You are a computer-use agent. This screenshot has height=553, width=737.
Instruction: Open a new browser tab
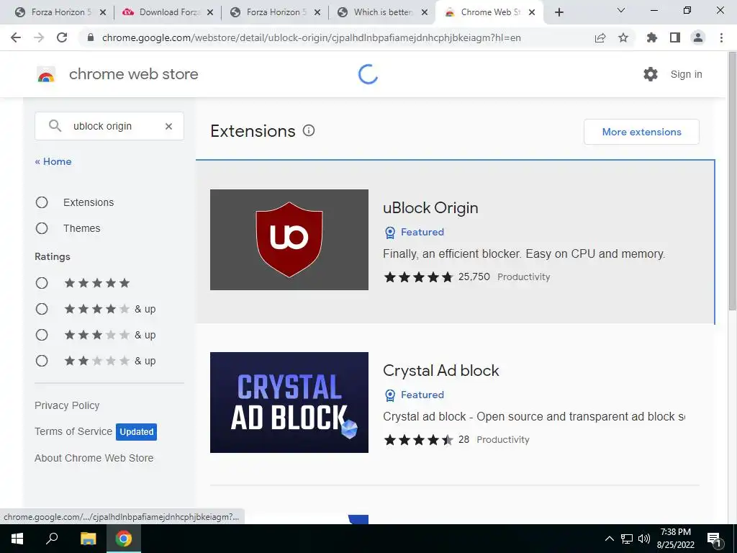pyautogui.click(x=559, y=12)
